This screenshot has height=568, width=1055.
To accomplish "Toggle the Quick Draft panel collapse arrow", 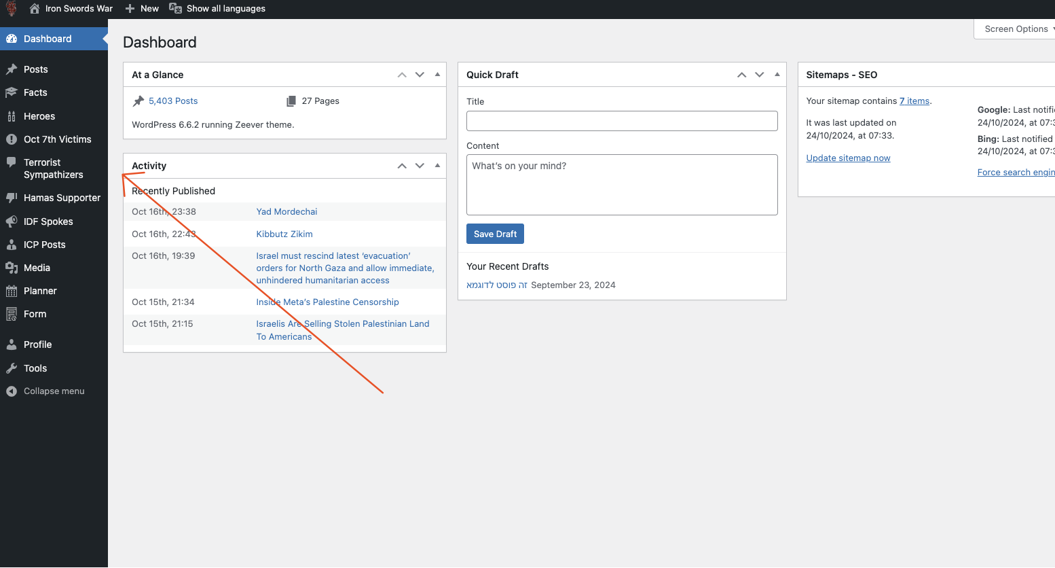I will click(x=777, y=75).
